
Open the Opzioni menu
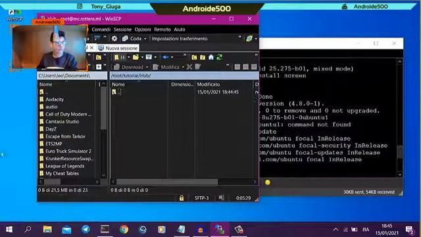click(143, 30)
